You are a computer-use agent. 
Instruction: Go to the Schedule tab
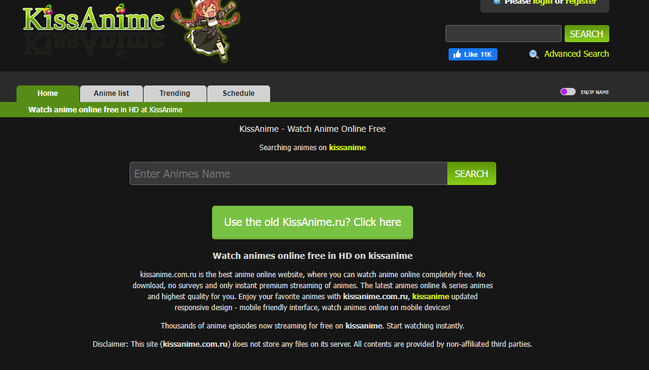pos(238,93)
